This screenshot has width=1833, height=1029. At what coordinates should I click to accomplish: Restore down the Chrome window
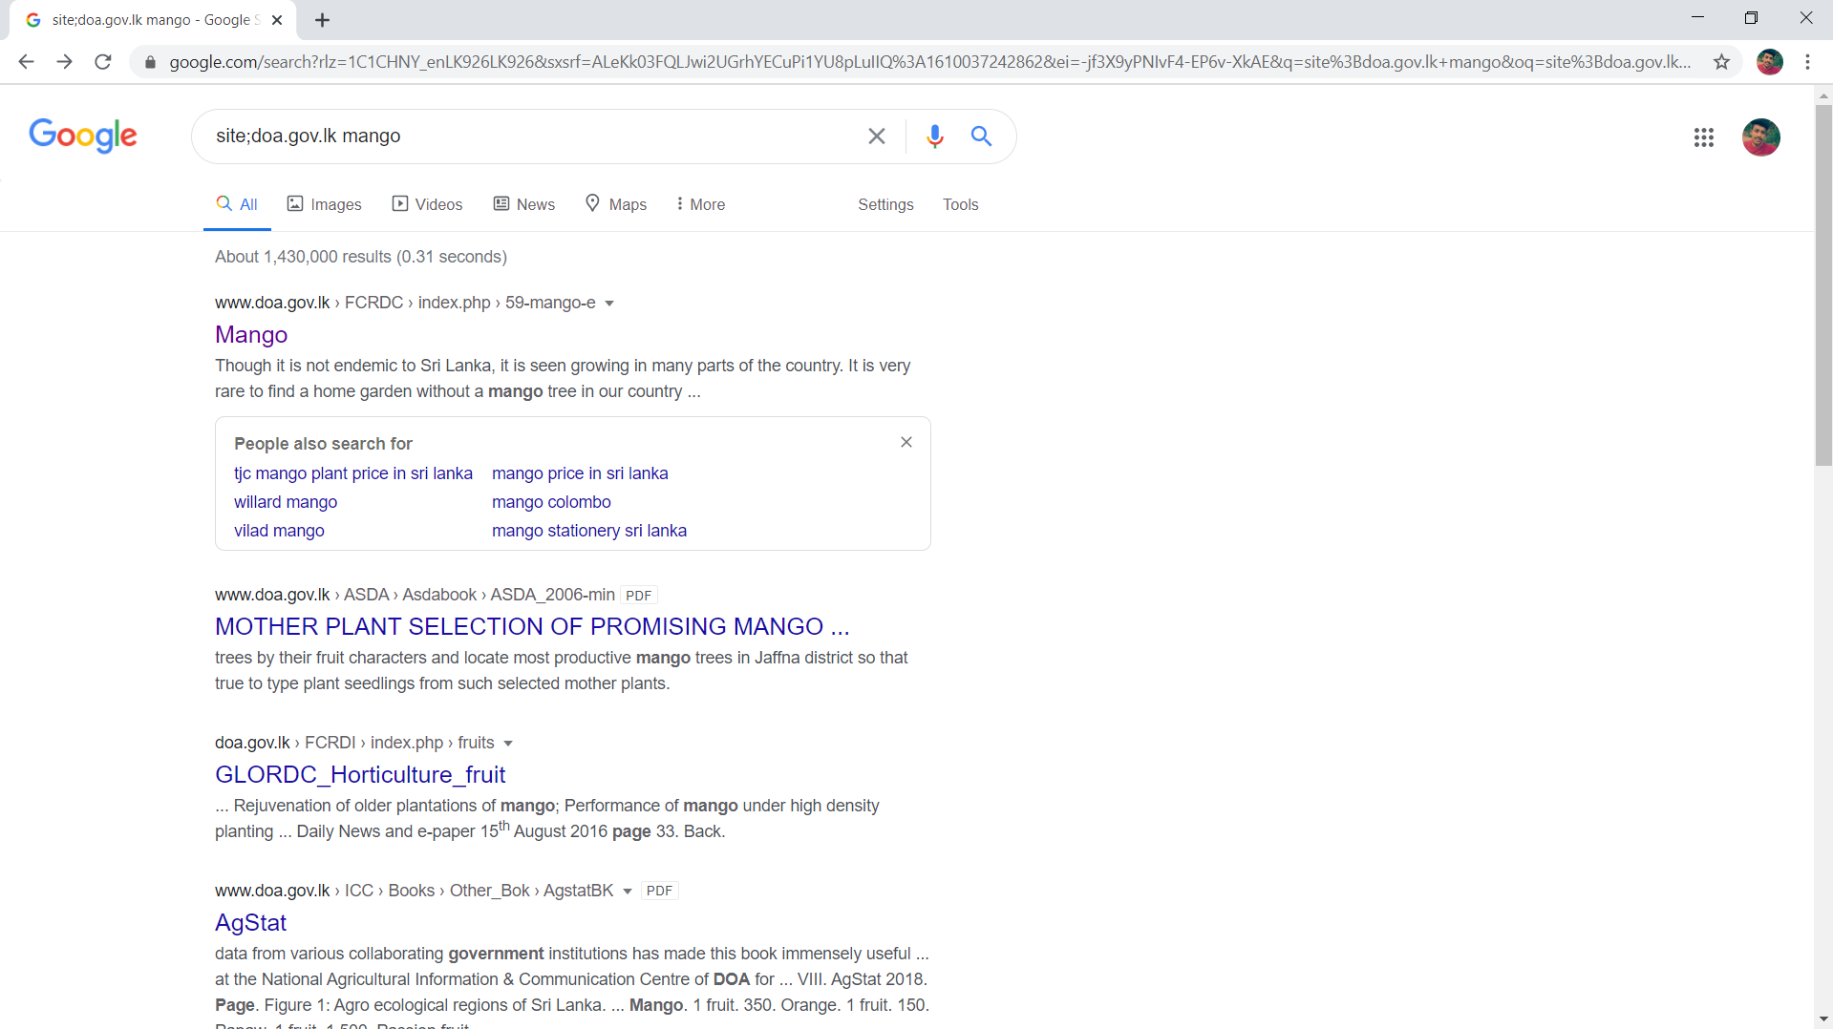(1751, 18)
